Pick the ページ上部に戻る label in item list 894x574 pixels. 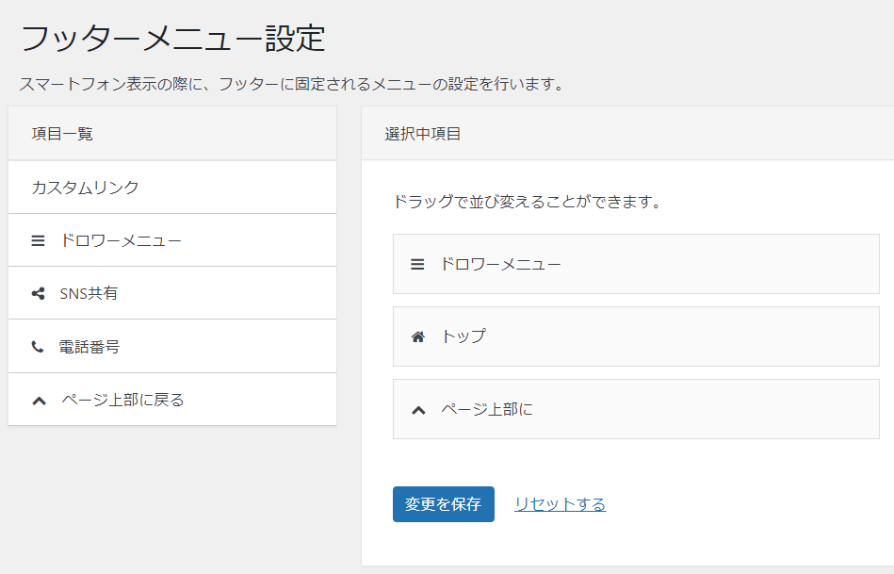click(122, 400)
